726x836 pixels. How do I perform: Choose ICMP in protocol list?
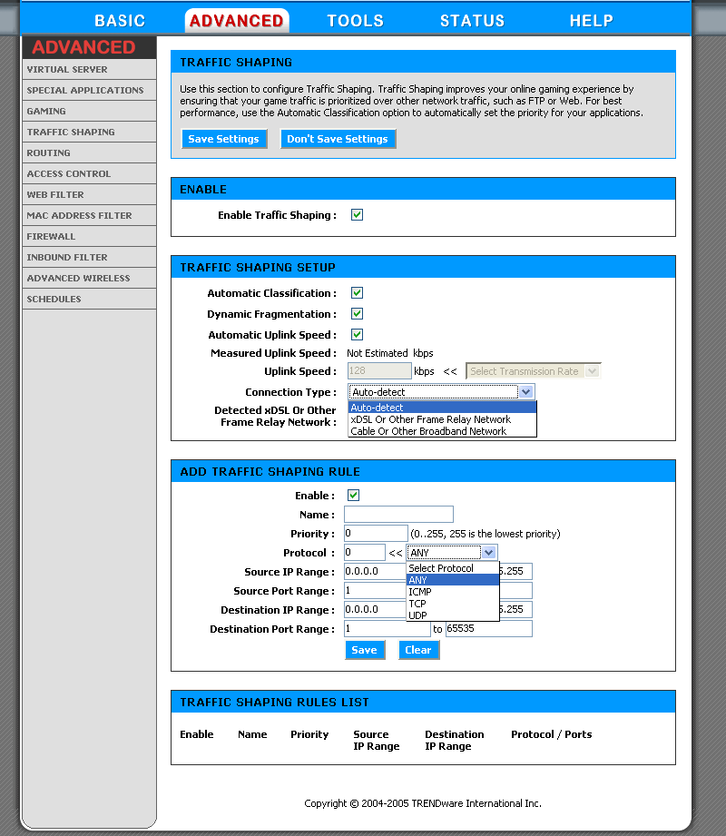(x=453, y=592)
